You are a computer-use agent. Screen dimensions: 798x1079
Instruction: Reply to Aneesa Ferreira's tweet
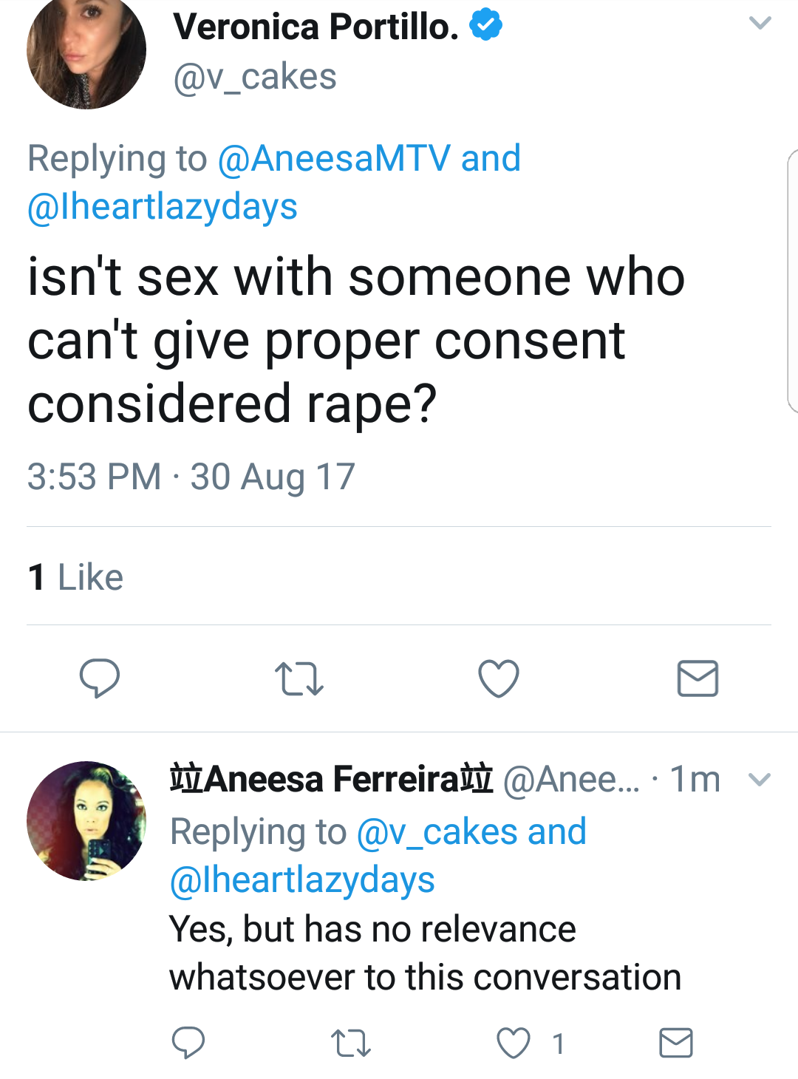pyautogui.click(x=188, y=1043)
